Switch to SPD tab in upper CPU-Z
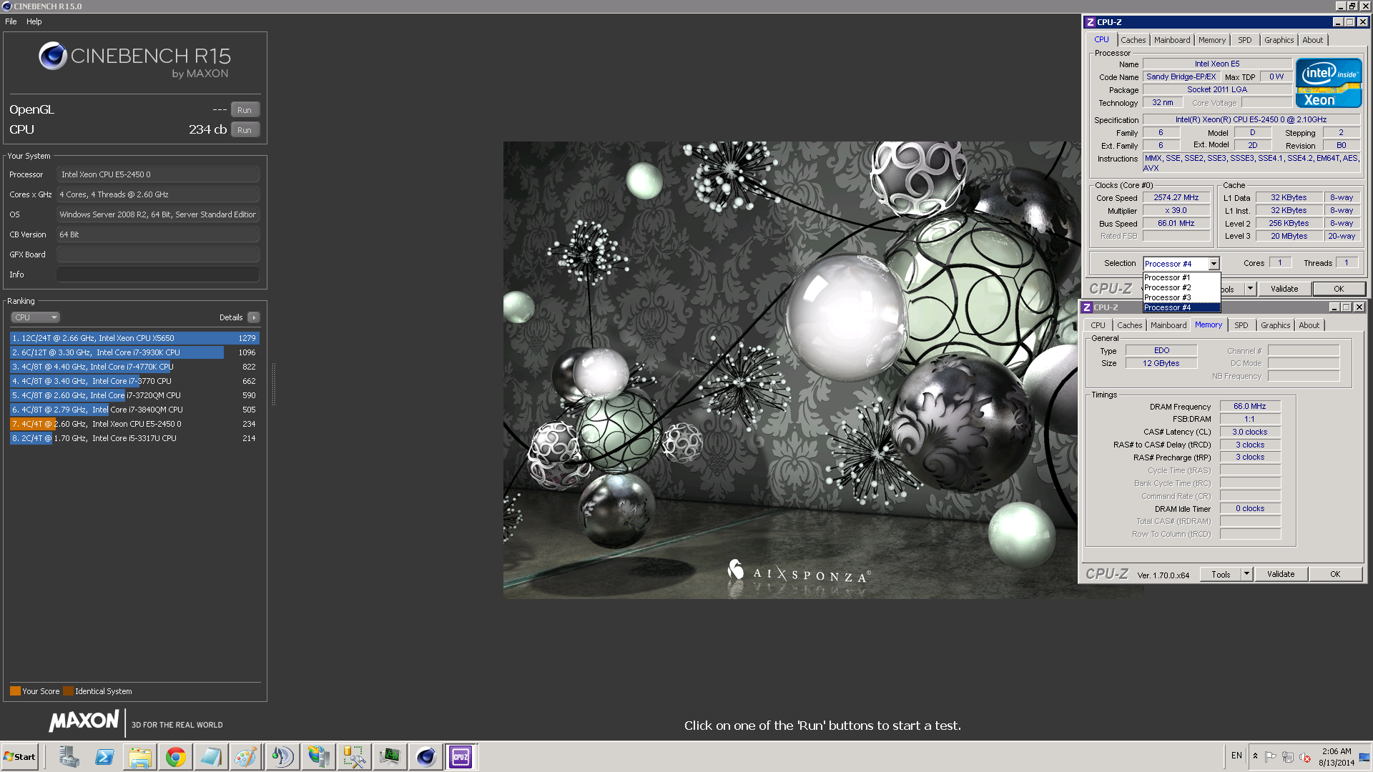 click(1245, 40)
